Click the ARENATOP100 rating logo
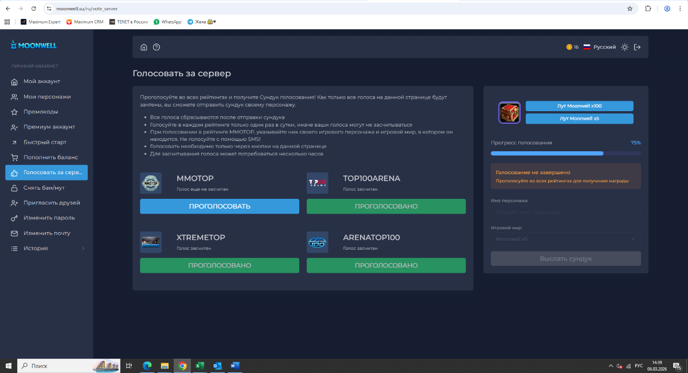 point(318,242)
